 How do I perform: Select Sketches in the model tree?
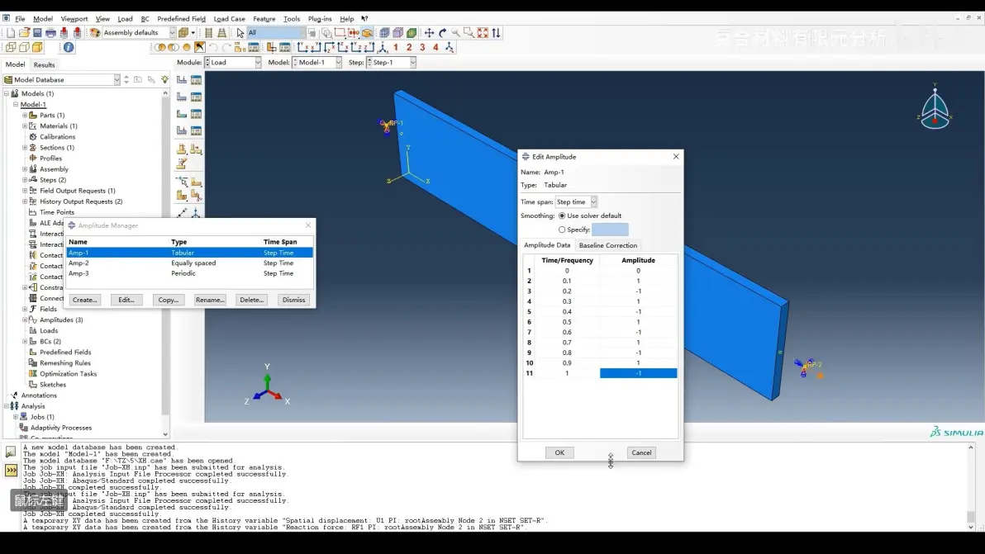[53, 385]
